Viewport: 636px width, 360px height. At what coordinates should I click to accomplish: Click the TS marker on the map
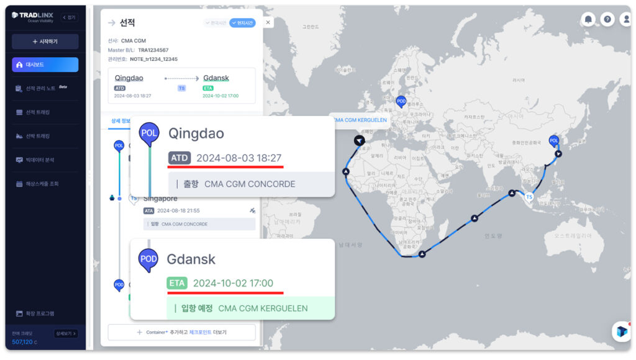point(529,197)
